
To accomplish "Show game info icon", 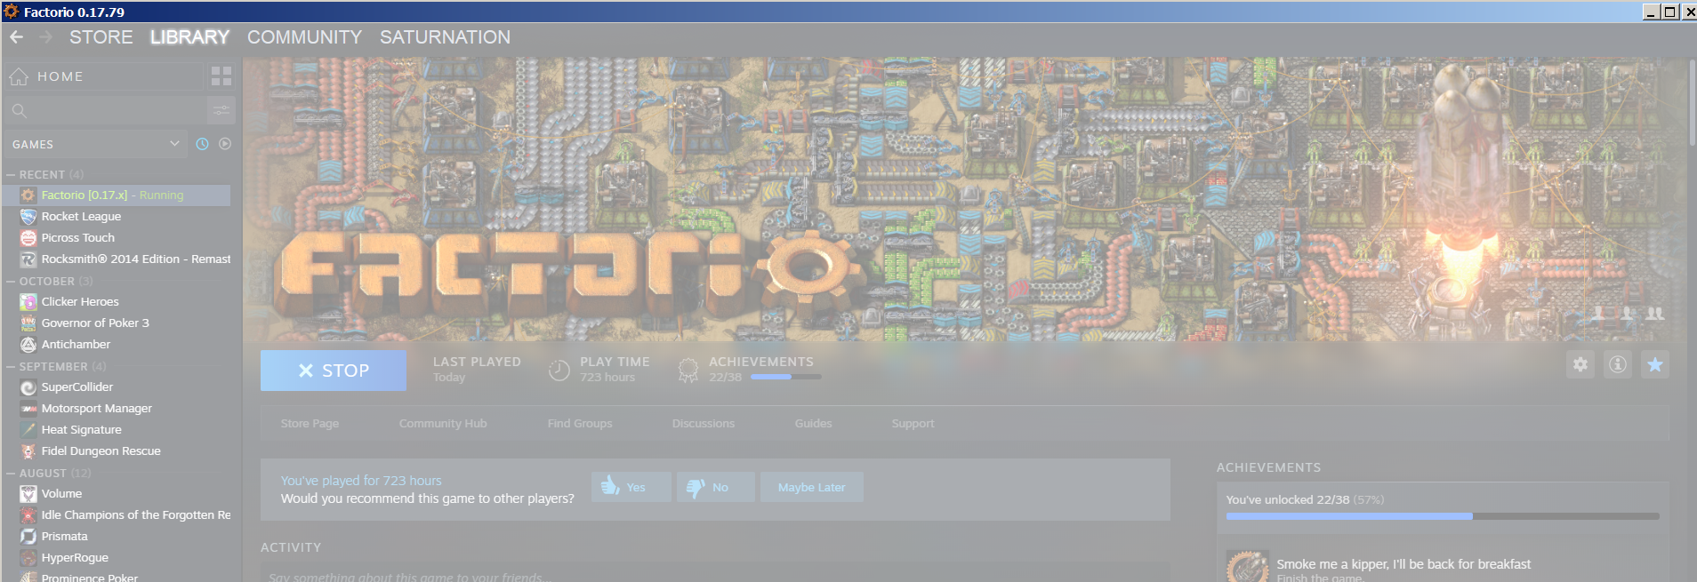I will click(x=1618, y=364).
